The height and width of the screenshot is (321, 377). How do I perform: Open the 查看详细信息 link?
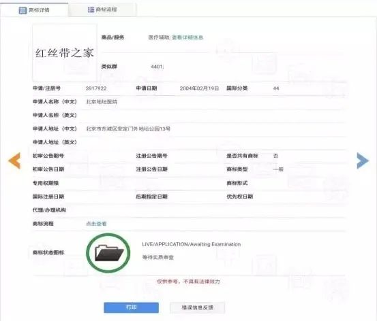[187, 37]
